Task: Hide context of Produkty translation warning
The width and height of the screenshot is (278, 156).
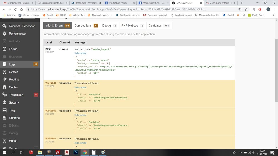Action: (80, 115)
